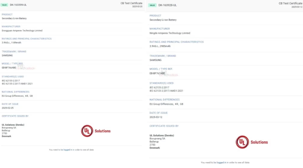
Task: Click the date of issue 2025-03-12
Action: click(x=155, y=117)
